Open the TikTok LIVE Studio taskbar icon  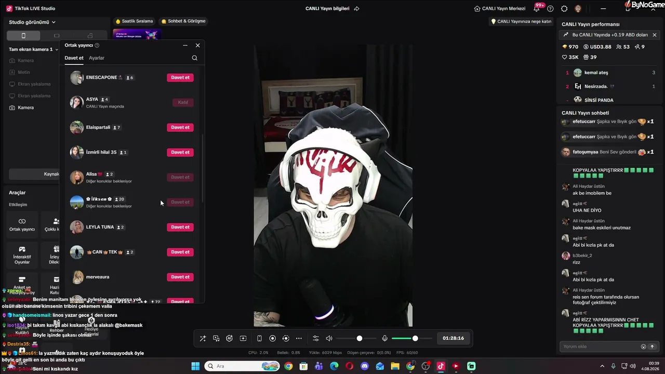[441, 366]
